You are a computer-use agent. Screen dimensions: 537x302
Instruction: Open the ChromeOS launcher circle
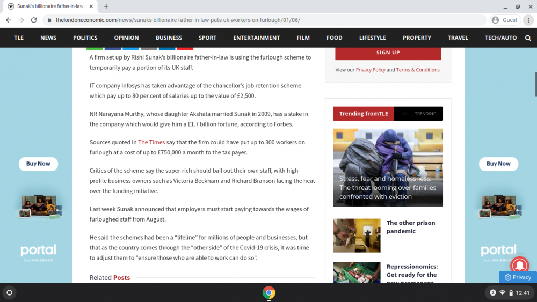click(9, 293)
